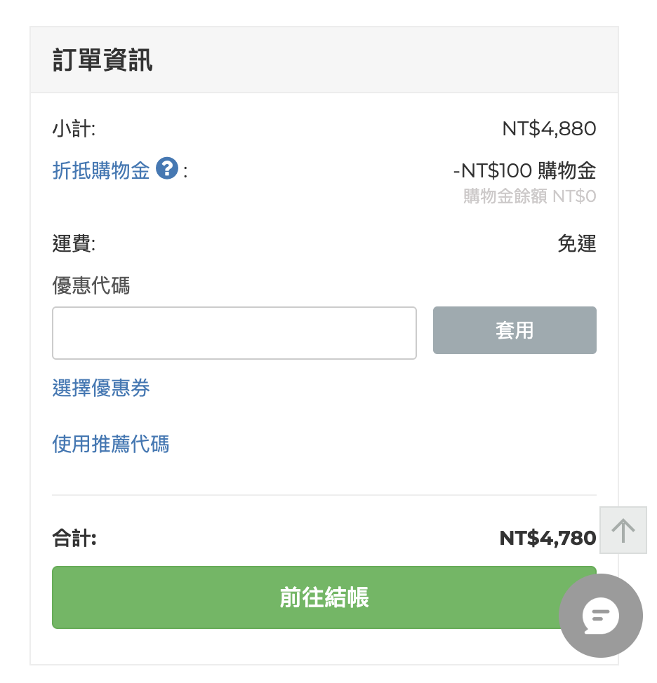Select the 運費 shipping fee label
The image size is (657, 683).
74,243
